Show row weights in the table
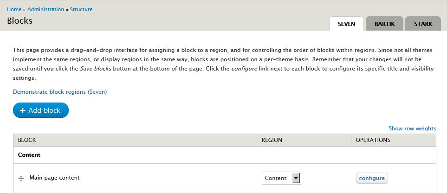 tap(412, 129)
